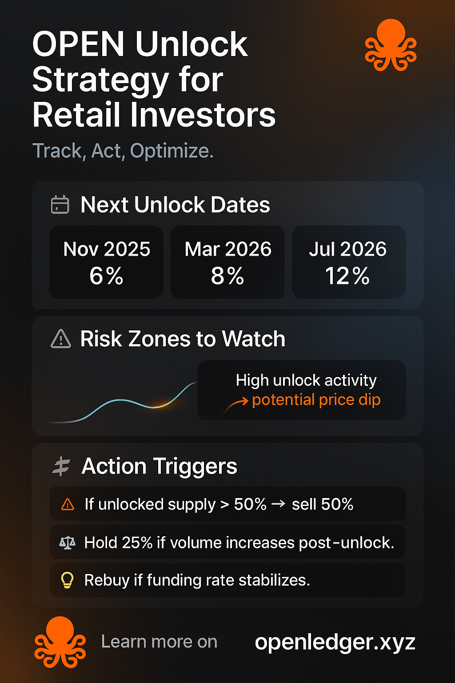Click the OPEN Unlock Strategy headline
This screenshot has height=683, width=455.
154,80
